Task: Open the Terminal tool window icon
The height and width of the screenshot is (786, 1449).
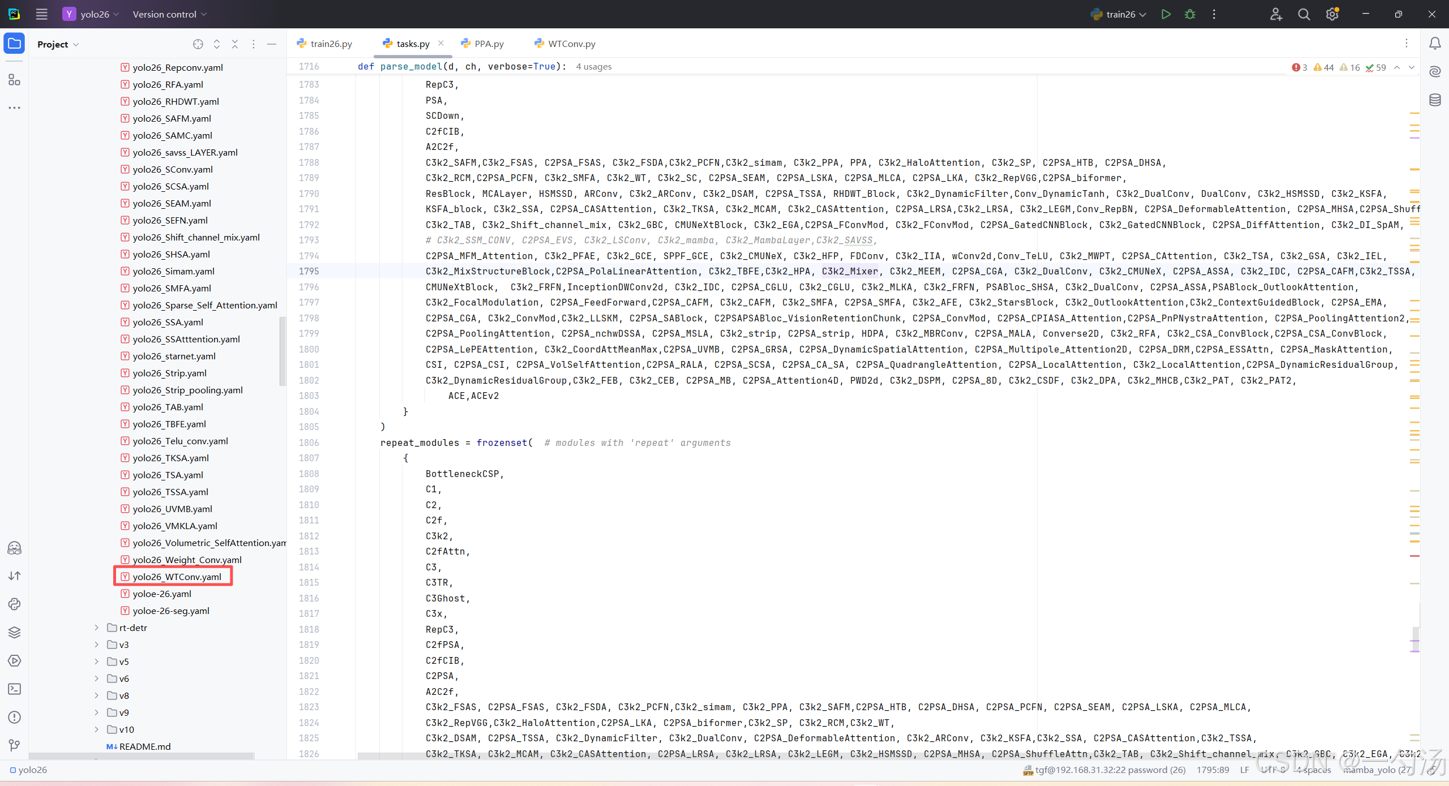Action: 14,689
